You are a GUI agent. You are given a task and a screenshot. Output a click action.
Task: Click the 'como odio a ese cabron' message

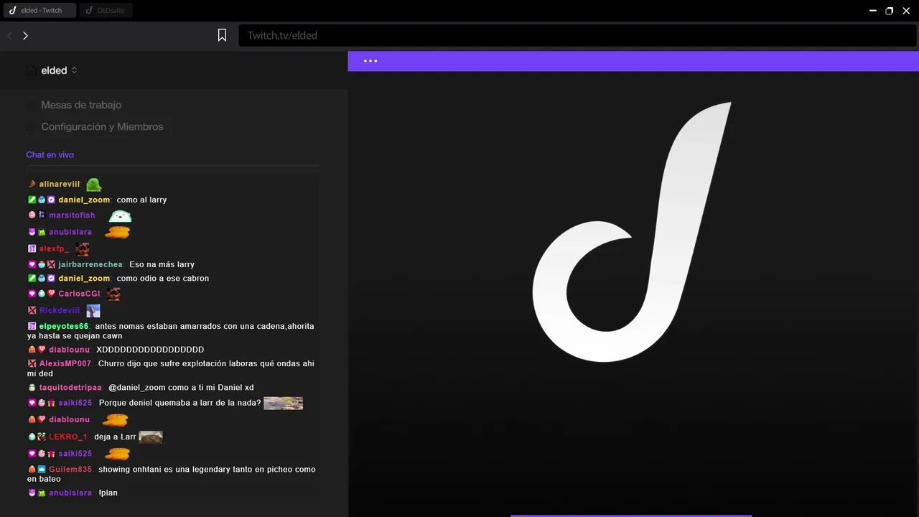[163, 278]
